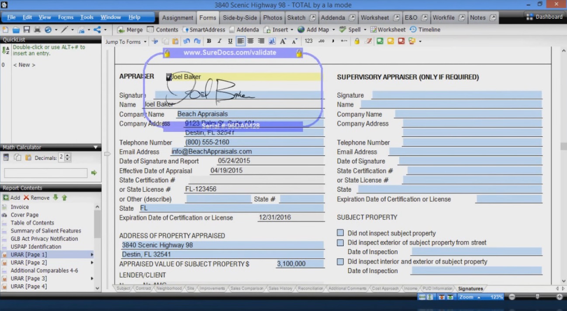Open a report with the folder icon
This screenshot has height=311, width=567.
click(16, 30)
